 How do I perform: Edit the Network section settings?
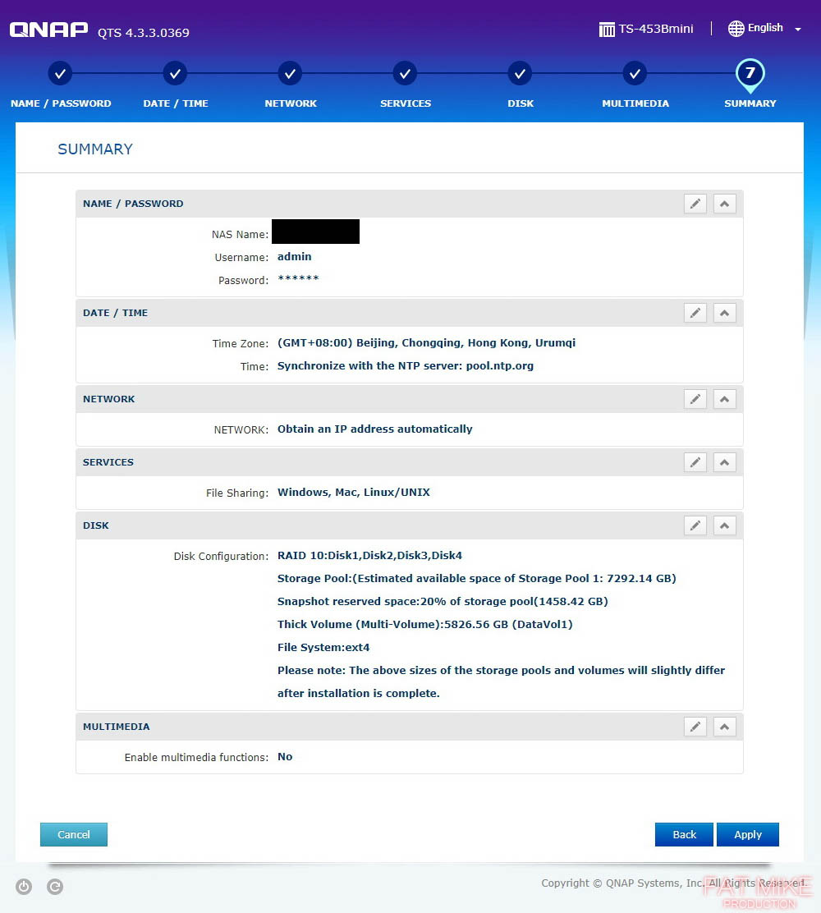click(x=695, y=399)
